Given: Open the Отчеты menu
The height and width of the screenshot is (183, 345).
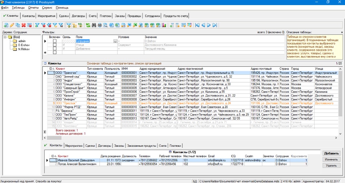Looking at the screenshot, I should pos(33,7).
